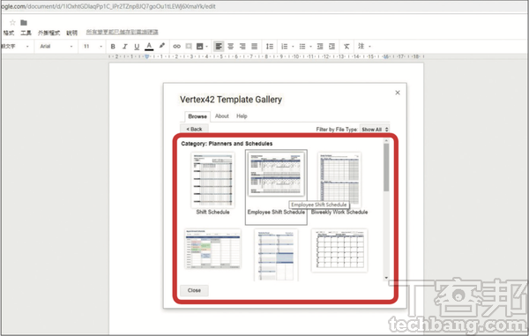
Task: Click the Employee Shift Schedule label
Action: (276, 213)
